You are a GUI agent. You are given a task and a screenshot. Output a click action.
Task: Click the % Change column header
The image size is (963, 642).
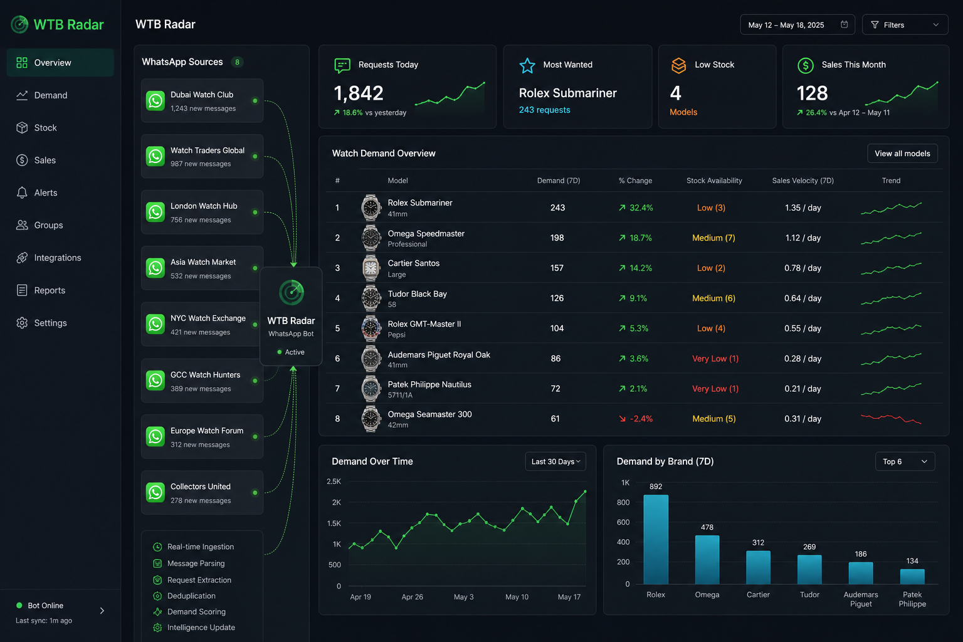coord(635,181)
